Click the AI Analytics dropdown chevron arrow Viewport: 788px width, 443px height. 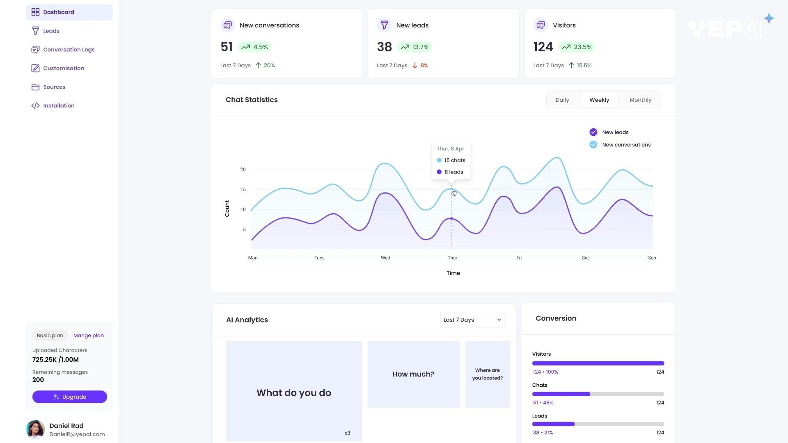coord(499,320)
